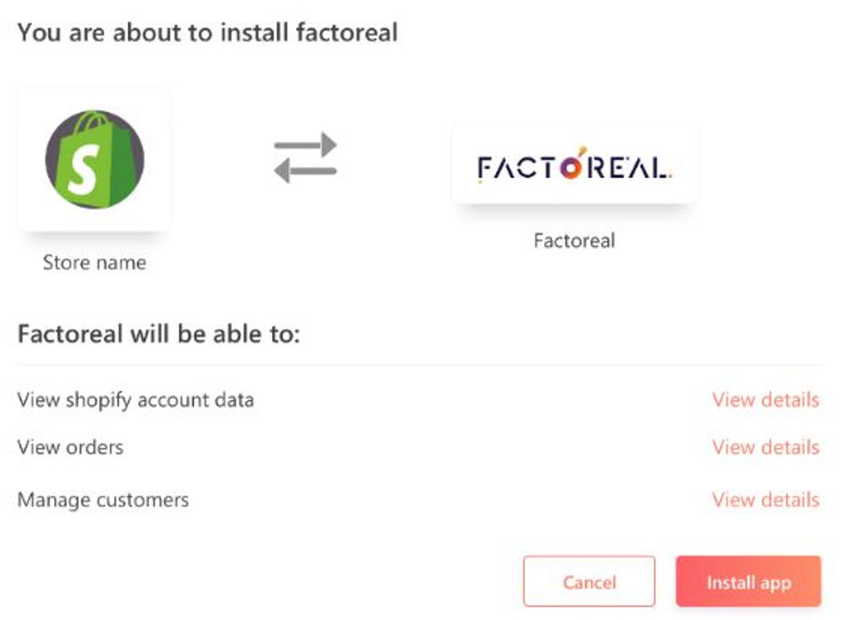Click the word 'factoreal' in the title

(x=346, y=33)
